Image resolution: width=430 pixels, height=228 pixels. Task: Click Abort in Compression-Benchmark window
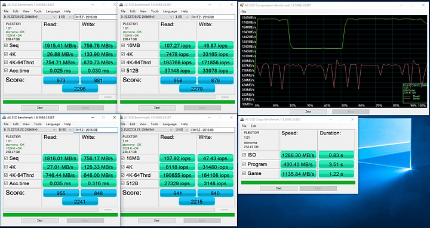(351, 111)
